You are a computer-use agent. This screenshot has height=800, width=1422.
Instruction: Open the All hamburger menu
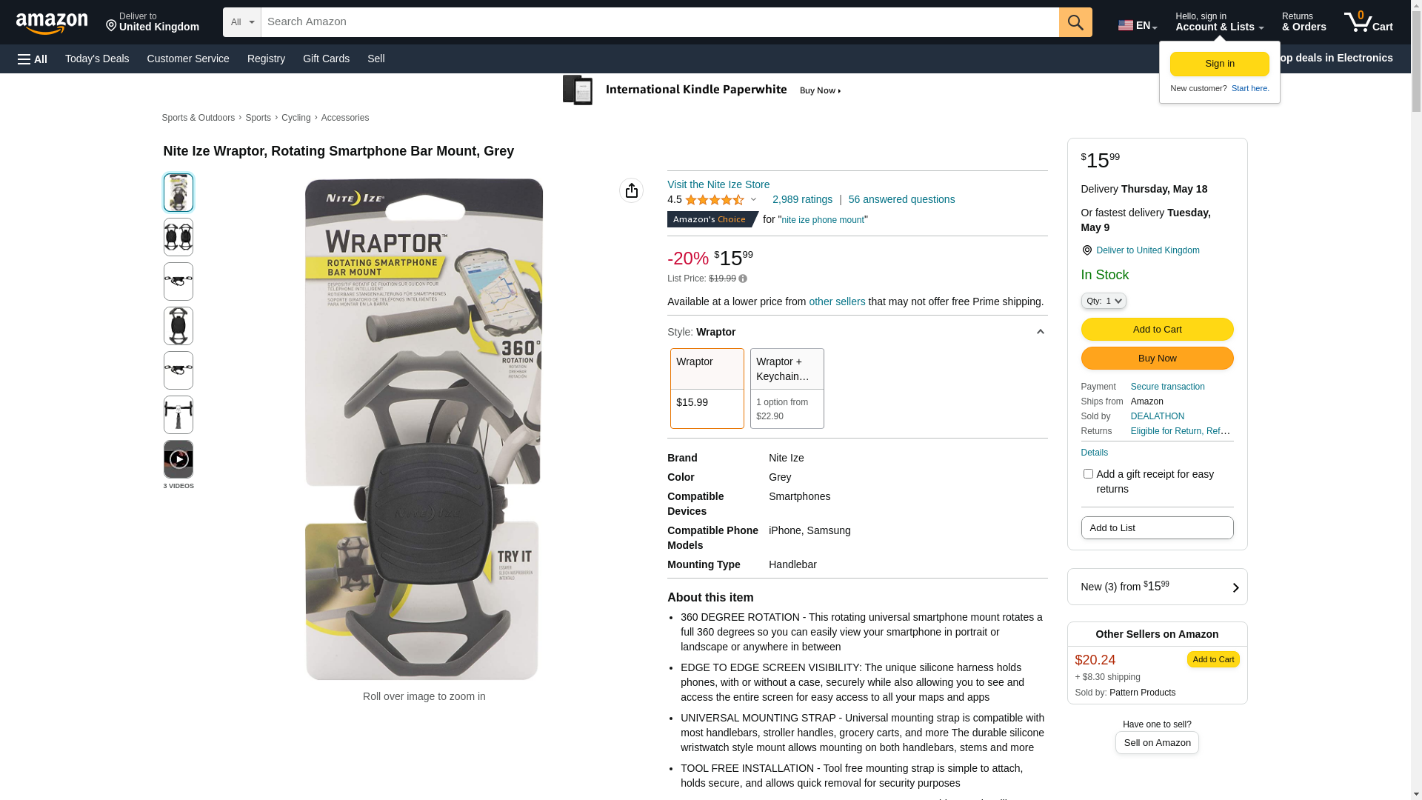click(33, 59)
